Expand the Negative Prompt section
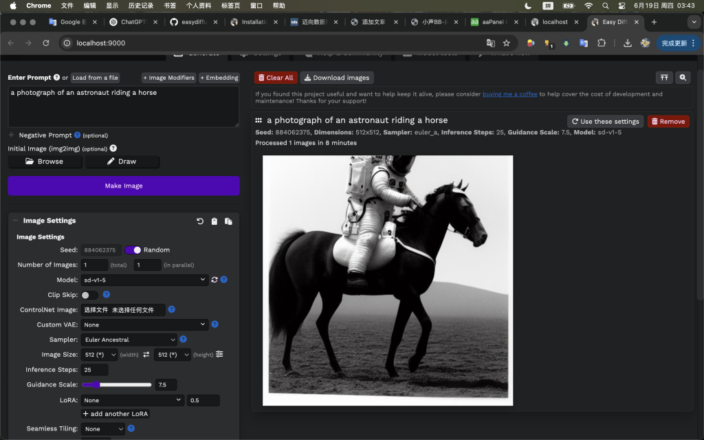This screenshot has height=440, width=704. [x=11, y=135]
